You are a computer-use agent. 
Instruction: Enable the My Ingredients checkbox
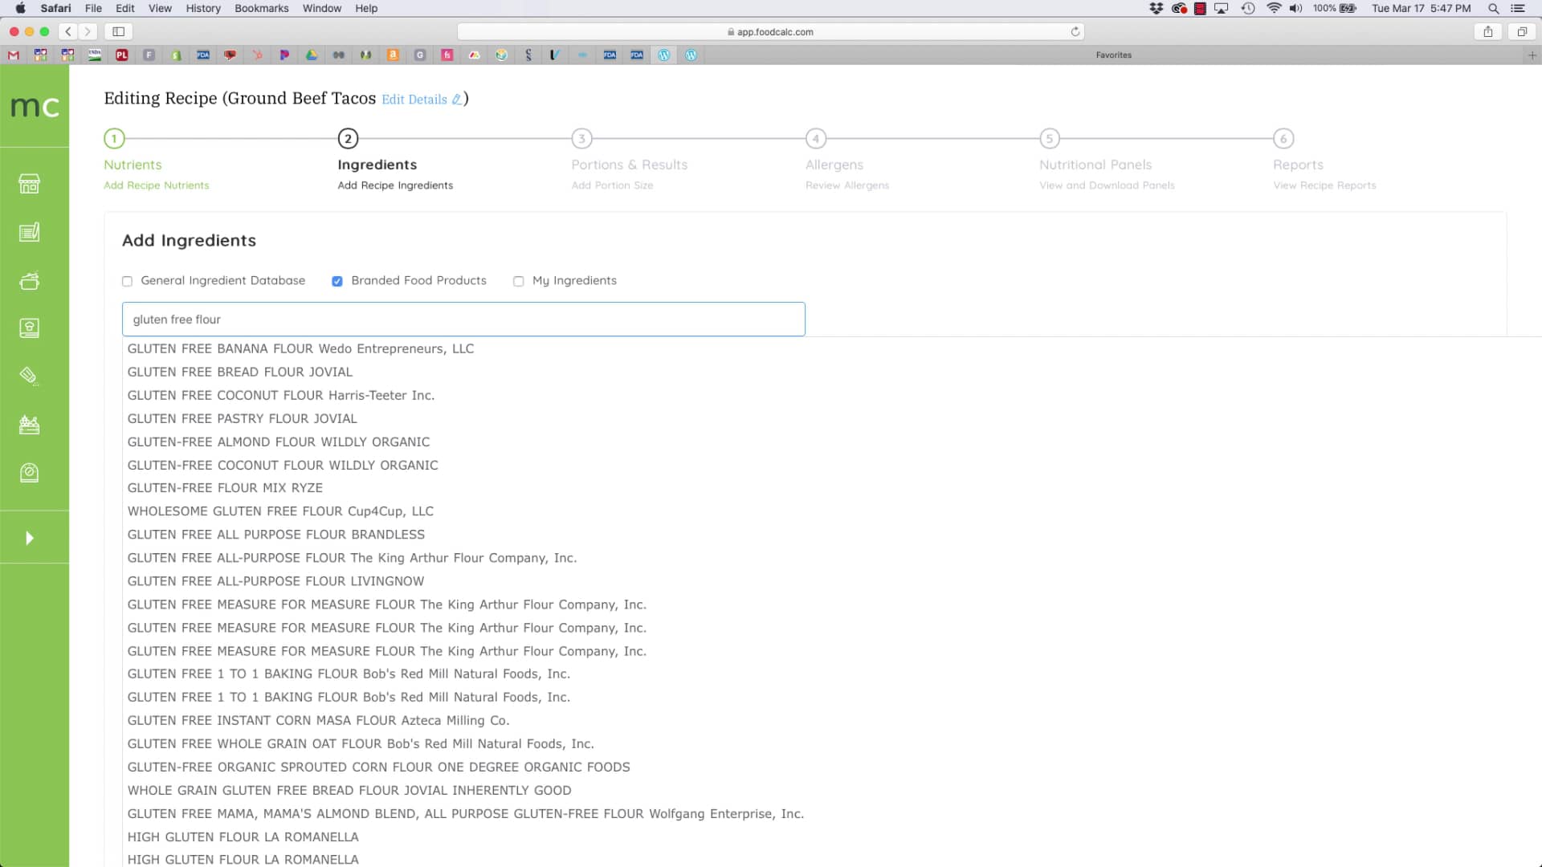(519, 281)
